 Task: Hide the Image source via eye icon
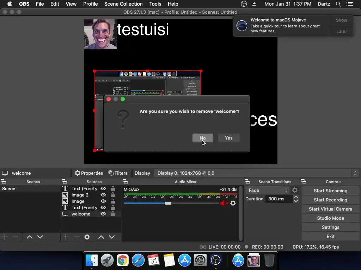103,201
